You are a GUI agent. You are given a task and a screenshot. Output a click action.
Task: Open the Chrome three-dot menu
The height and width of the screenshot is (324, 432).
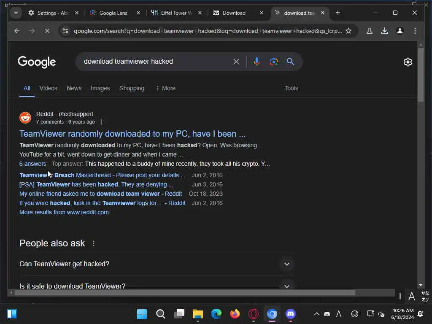[x=415, y=31]
